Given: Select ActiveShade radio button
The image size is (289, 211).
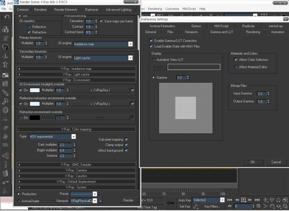Looking at the screenshot, I should tap(18, 201).
